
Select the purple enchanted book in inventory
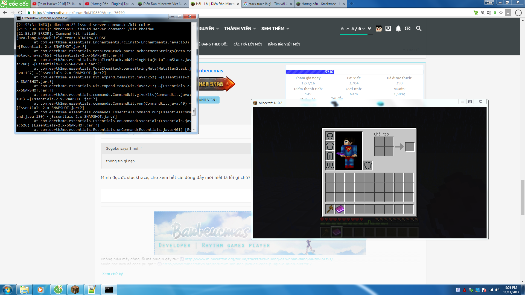point(340,209)
